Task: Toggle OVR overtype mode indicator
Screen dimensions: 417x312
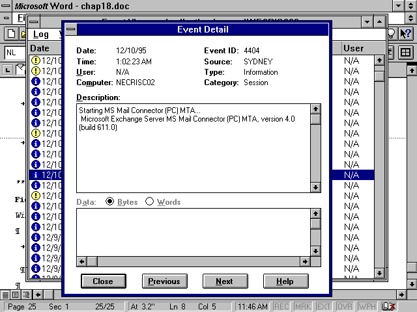Action: point(345,307)
